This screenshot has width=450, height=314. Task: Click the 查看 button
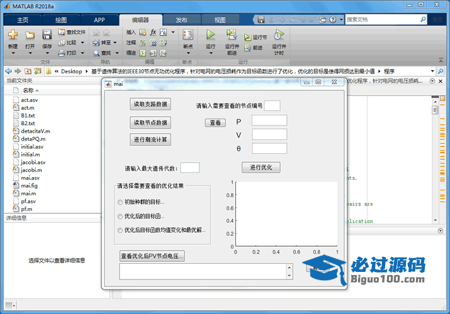tap(215, 123)
